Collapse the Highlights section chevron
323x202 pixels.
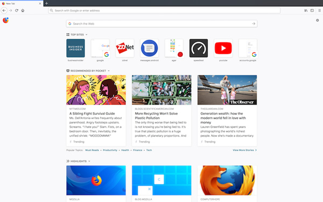[89, 161]
